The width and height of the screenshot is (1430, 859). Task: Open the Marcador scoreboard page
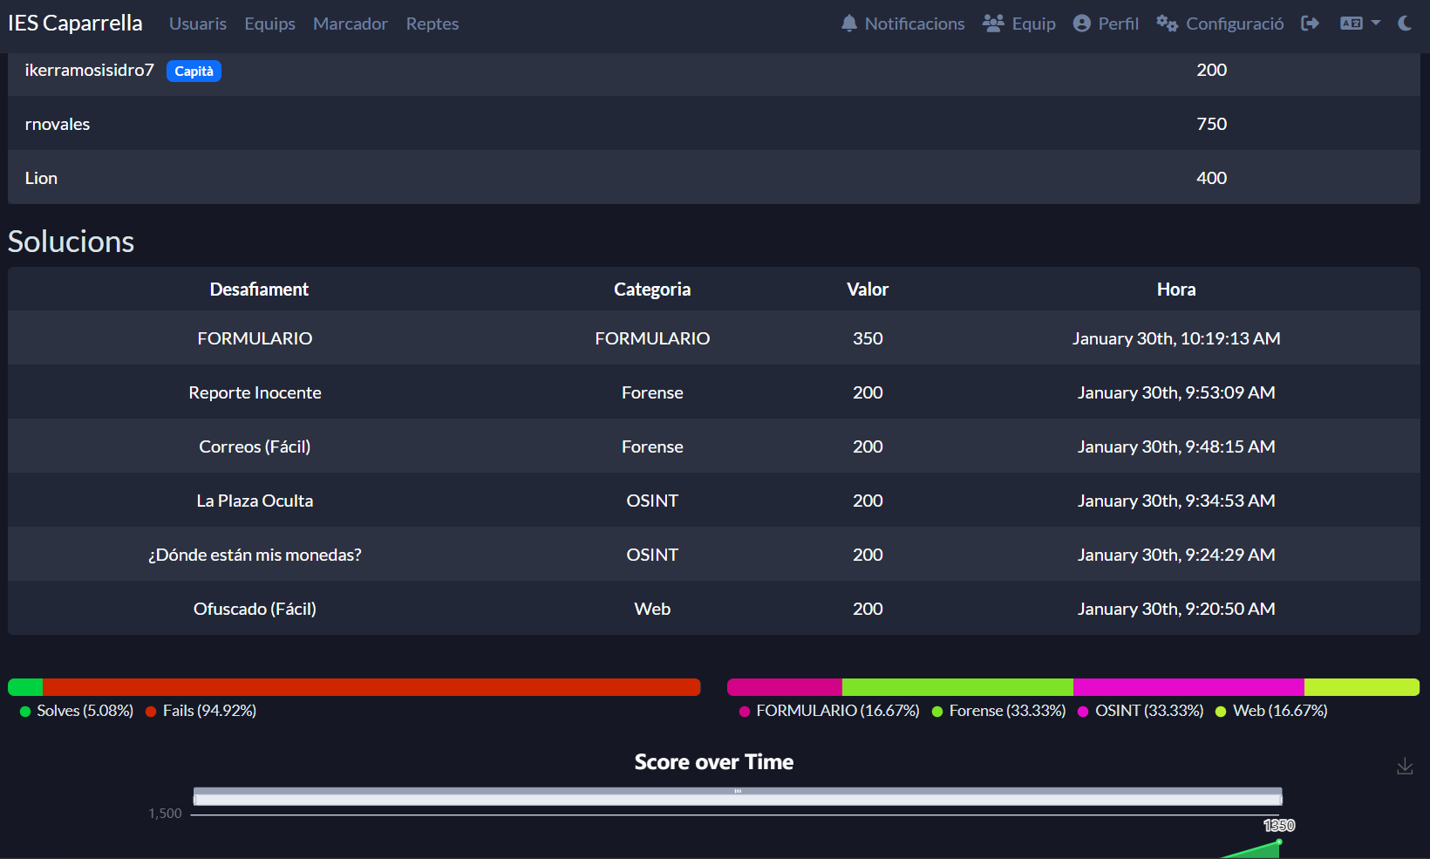(350, 24)
